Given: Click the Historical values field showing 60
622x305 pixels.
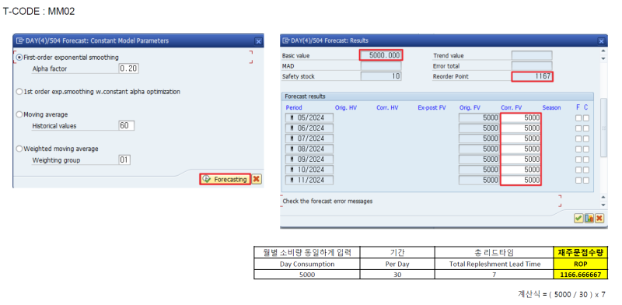Looking at the screenshot, I should coord(127,126).
